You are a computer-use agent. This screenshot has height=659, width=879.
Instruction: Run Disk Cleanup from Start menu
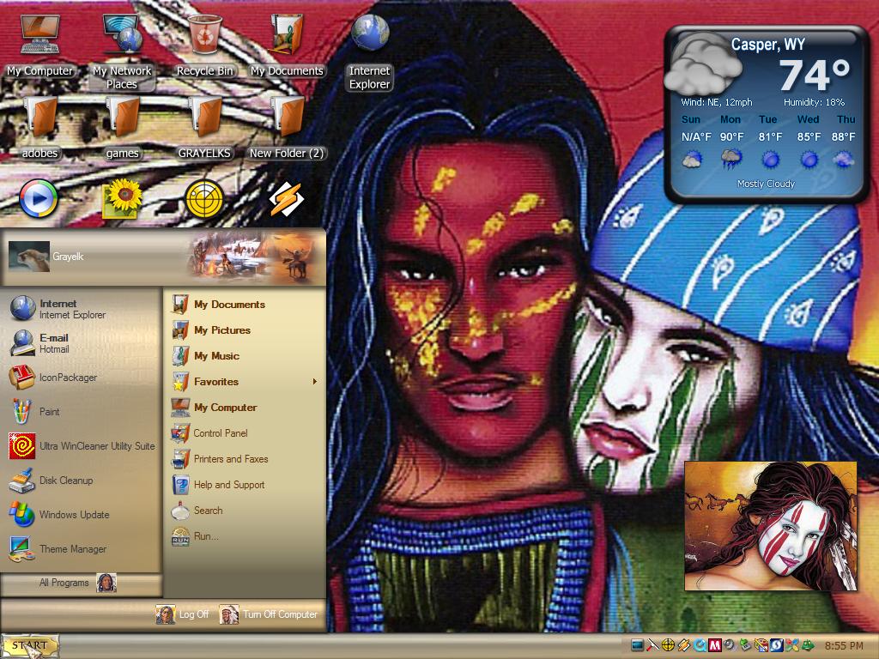(x=82, y=481)
